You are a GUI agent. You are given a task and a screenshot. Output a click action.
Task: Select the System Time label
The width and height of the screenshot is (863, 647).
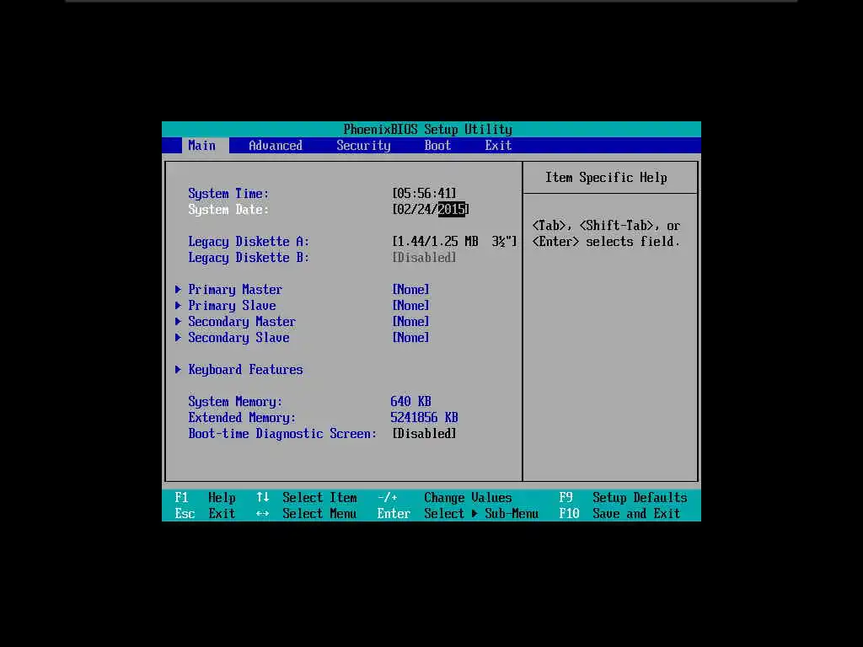[228, 194]
